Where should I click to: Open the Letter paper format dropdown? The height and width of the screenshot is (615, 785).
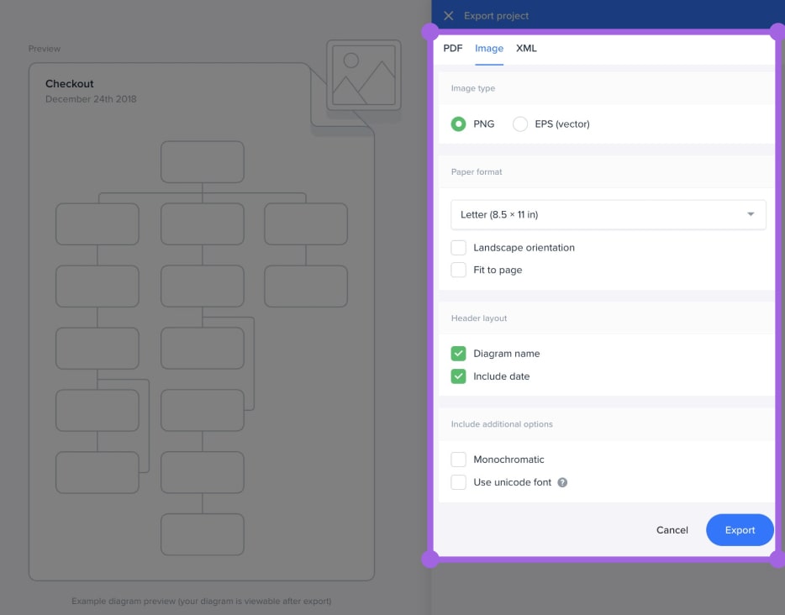[x=608, y=215]
